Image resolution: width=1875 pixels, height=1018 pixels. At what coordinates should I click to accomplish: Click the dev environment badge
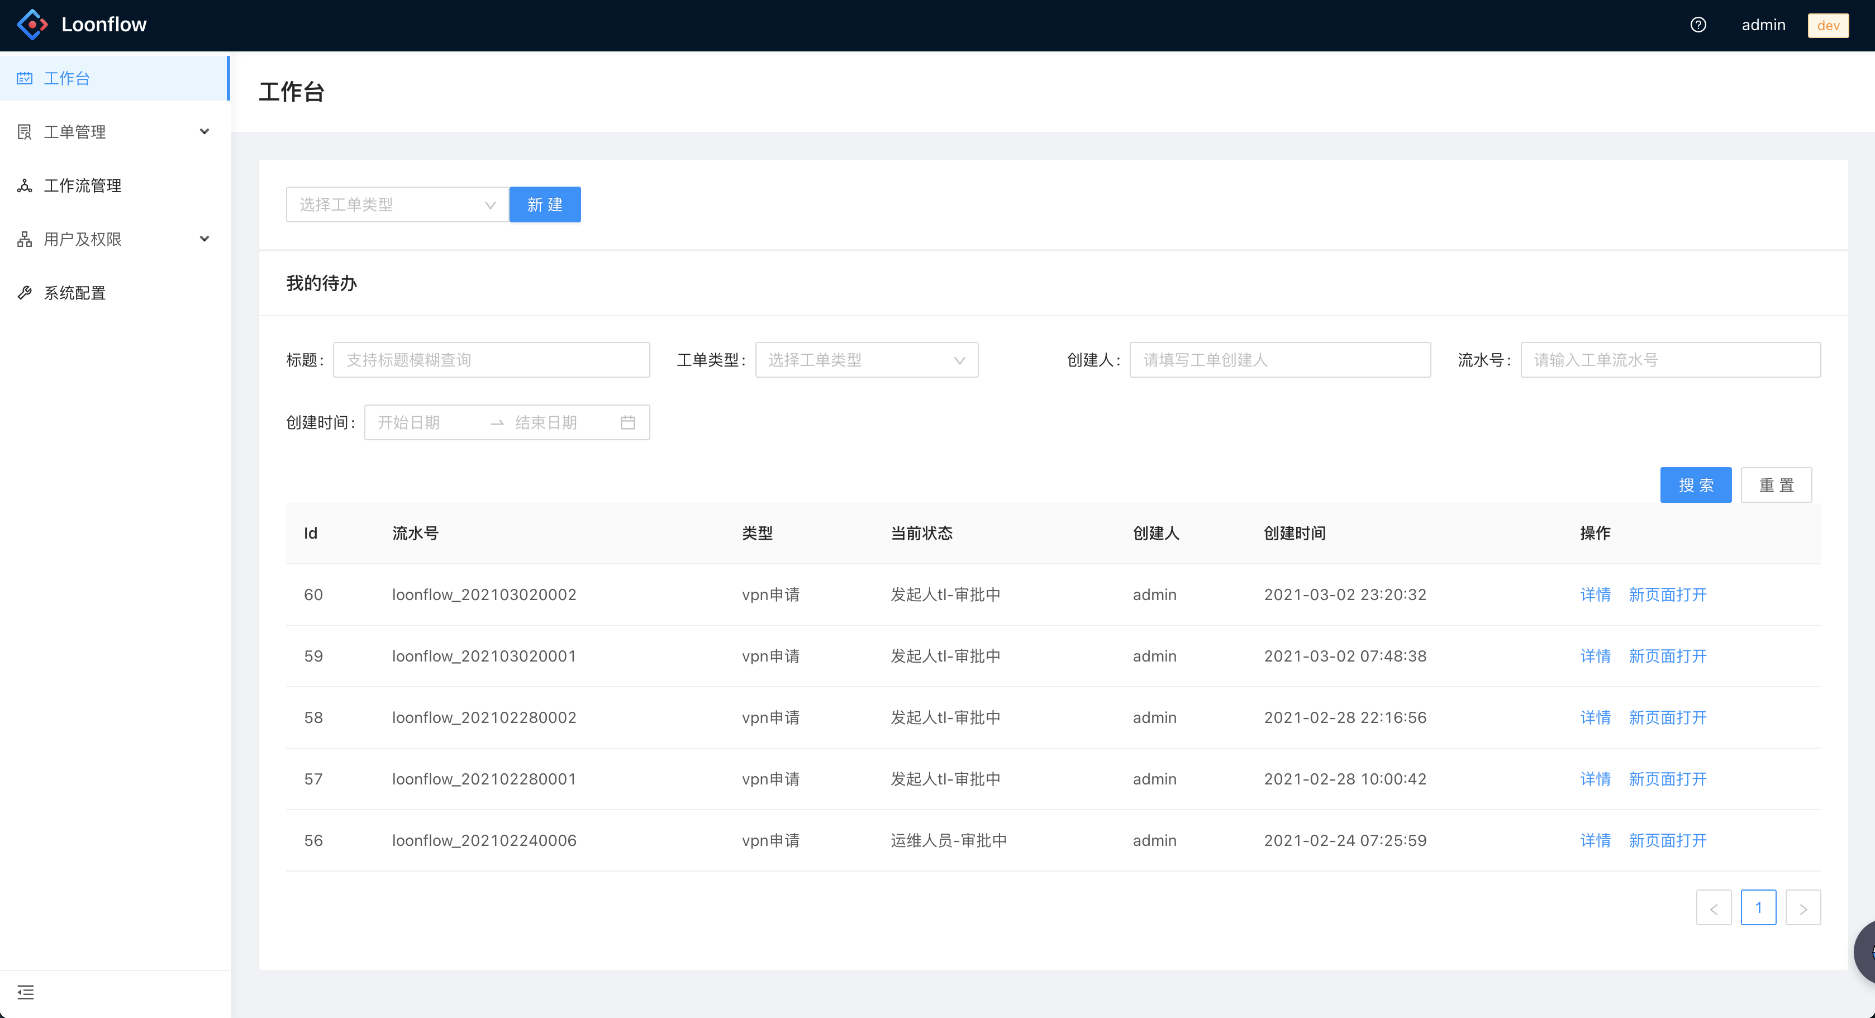(x=1829, y=26)
